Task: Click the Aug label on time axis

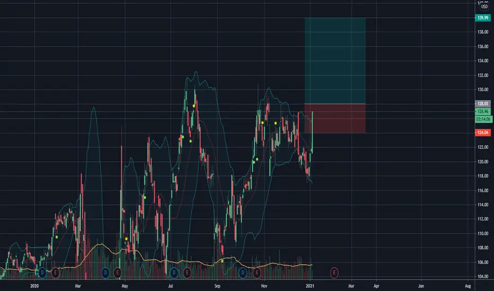Action: (x=468, y=286)
